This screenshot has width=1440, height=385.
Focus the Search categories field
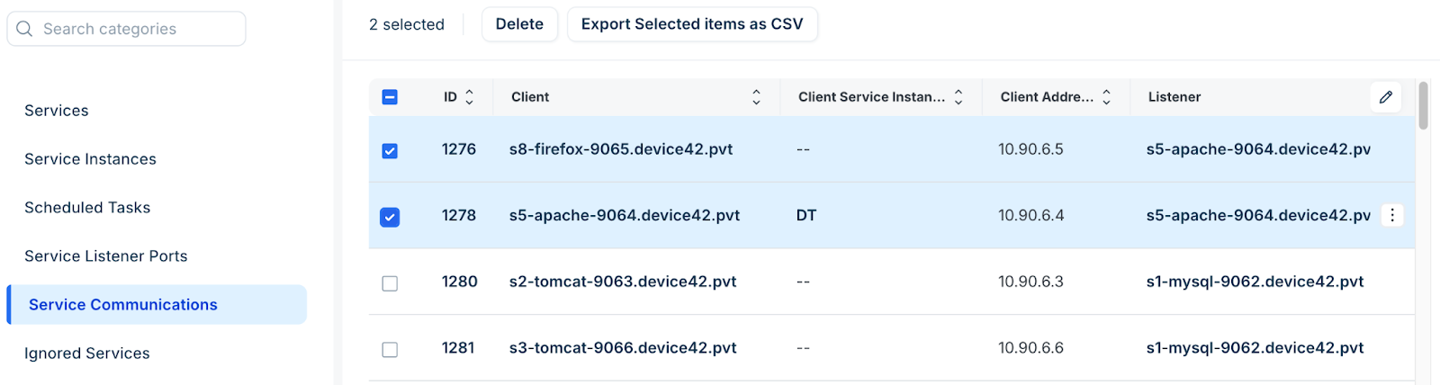[126, 29]
